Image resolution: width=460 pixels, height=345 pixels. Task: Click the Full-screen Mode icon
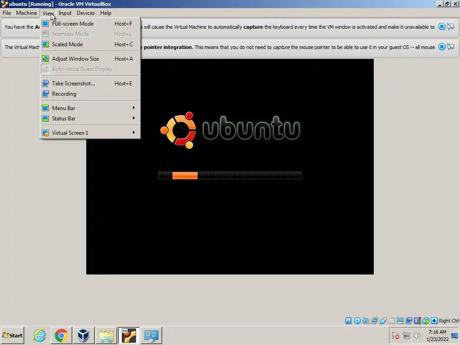pos(45,23)
